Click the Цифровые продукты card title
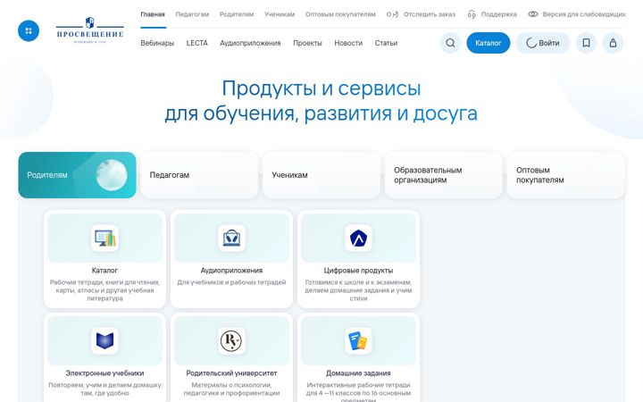This screenshot has height=402, width=643. (358, 271)
